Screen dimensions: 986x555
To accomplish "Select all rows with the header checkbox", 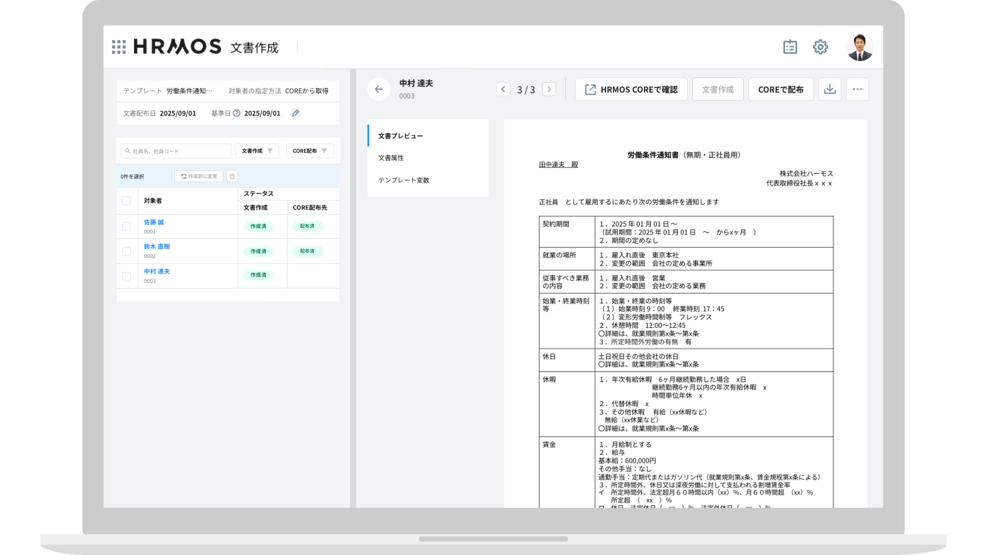I will point(127,201).
